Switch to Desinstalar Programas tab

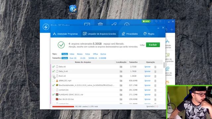point(66,34)
